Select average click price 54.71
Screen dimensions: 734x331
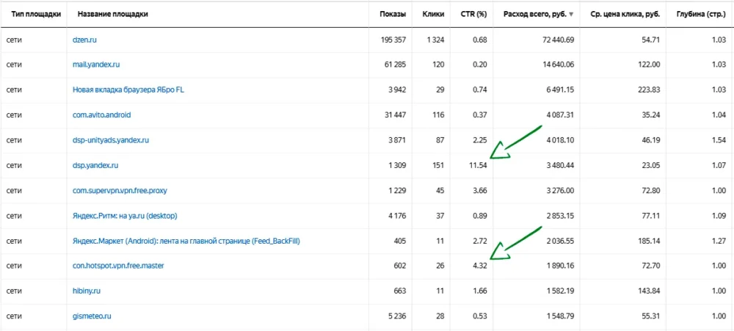(x=650, y=40)
